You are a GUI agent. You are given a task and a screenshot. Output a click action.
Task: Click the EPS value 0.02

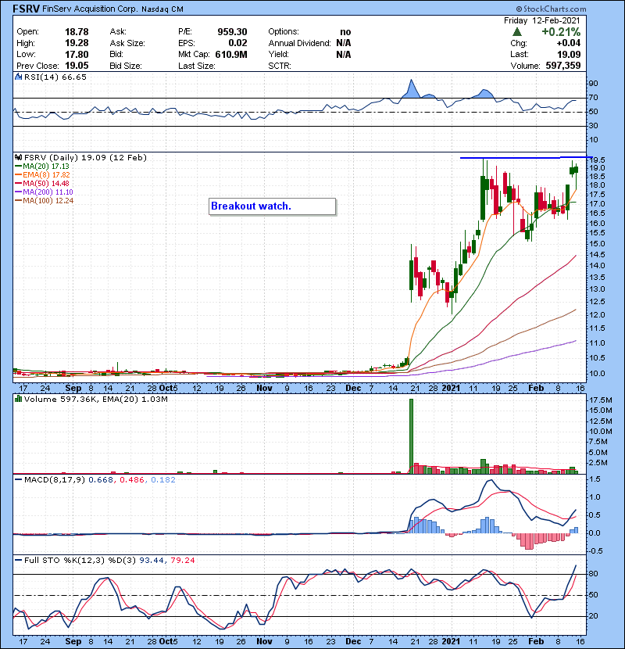click(x=237, y=43)
